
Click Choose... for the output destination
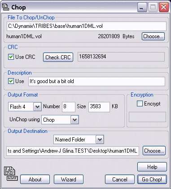click(x=154, y=151)
